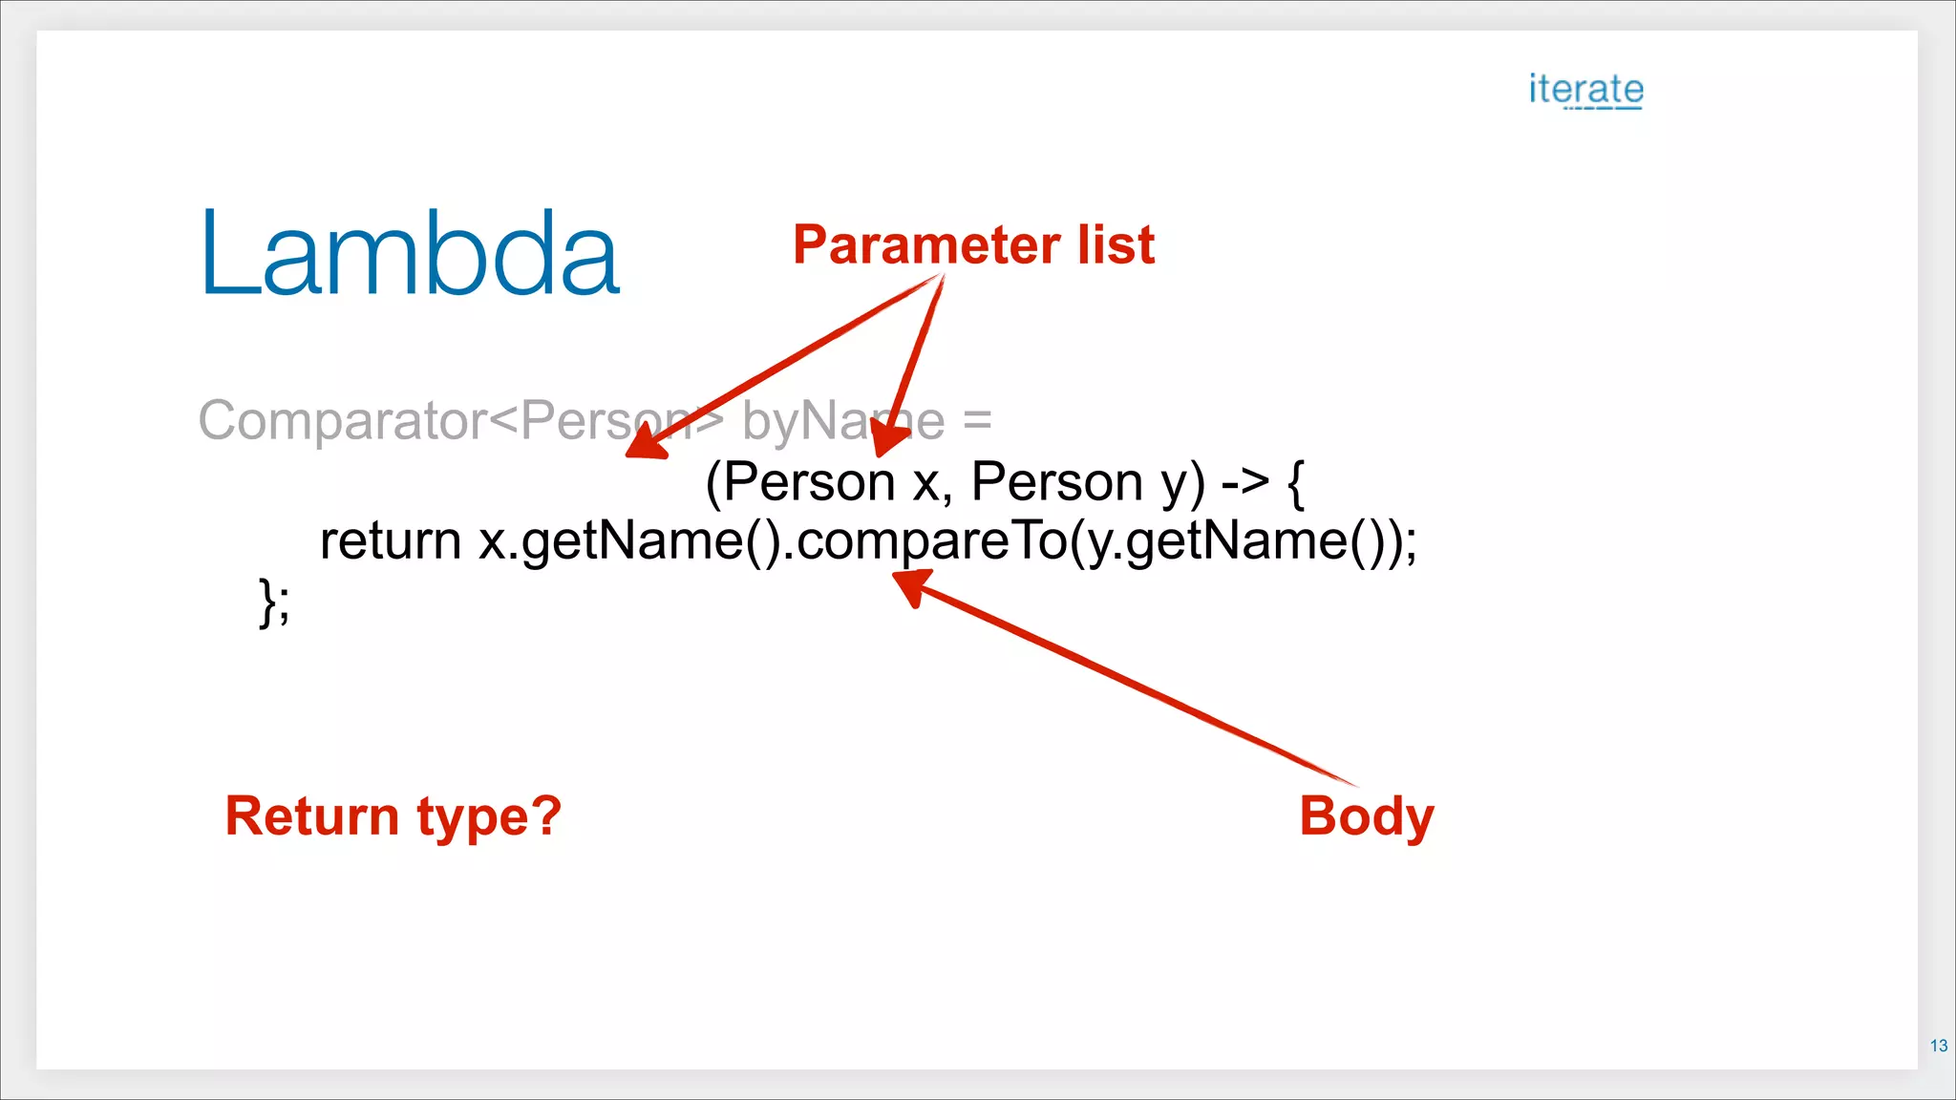Click the Body arrow's arrowhead under compareTo
Image resolution: width=1956 pixels, height=1100 pixels.
[x=911, y=584]
